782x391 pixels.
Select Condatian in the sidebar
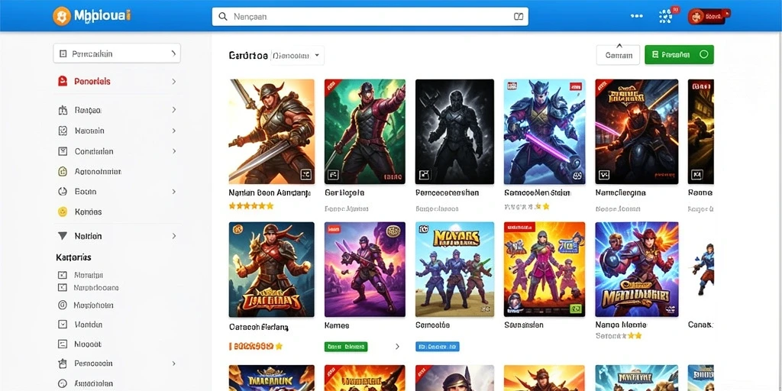[x=94, y=151]
